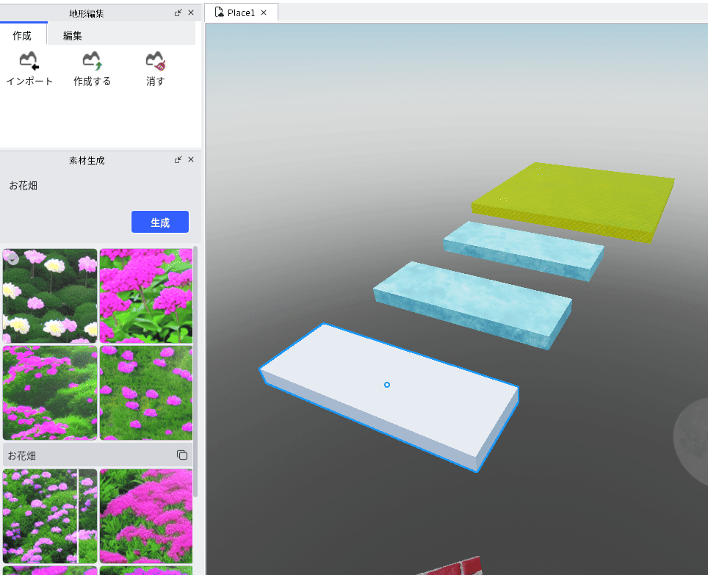The image size is (708, 575).
Task: Close the 地形編集 panel
Action: [191, 12]
